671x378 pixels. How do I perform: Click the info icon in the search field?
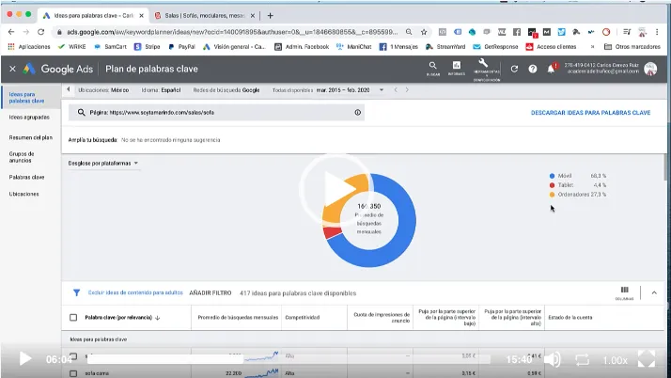coord(357,113)
